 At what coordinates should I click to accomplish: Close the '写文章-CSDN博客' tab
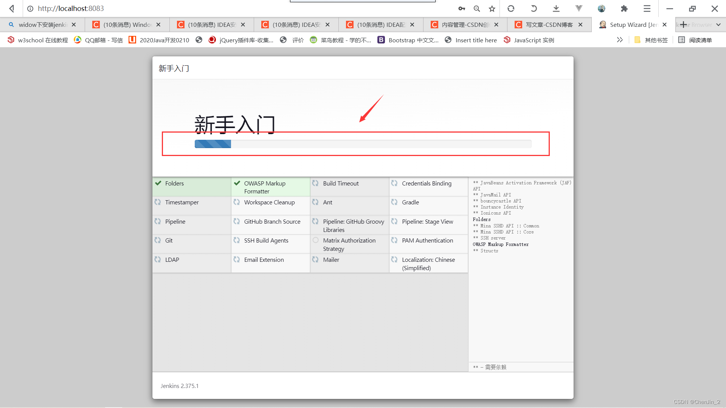click(580, 25)
